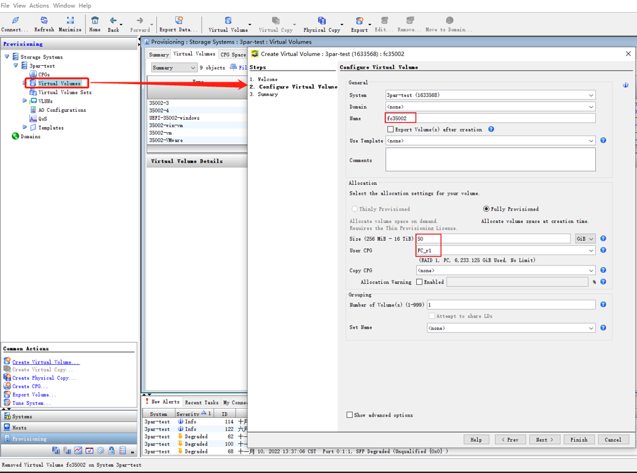Click the Back arrow icon
This screenshot has height=473, width=637.
[113, 20]
